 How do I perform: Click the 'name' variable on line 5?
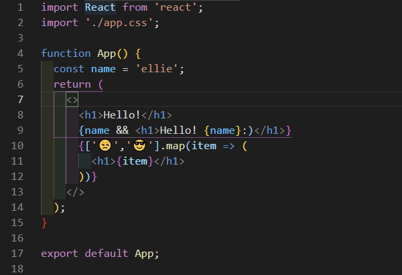click(x=103, y=69)
